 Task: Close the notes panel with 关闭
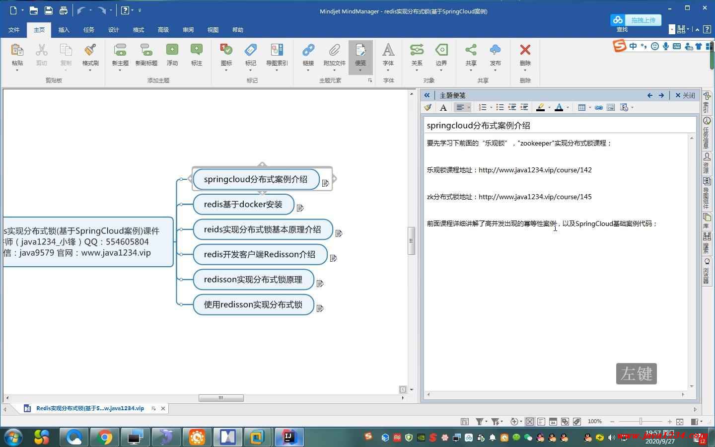(685, 95)
